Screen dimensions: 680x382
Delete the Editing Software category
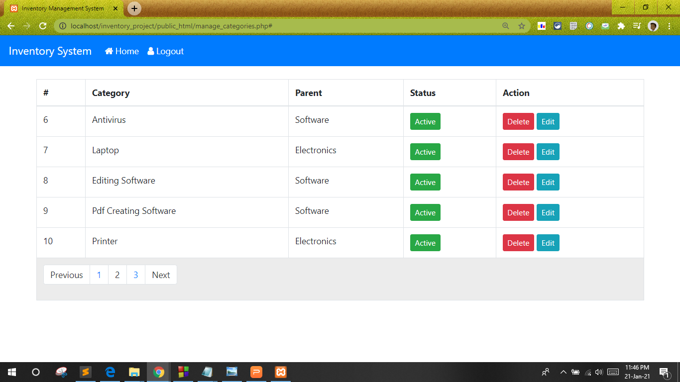pos(518,182)
